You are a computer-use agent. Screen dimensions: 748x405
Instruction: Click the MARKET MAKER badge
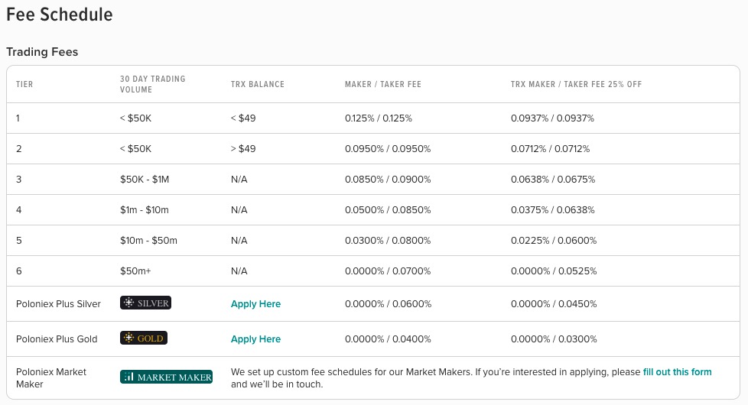[x=166, y=377]
